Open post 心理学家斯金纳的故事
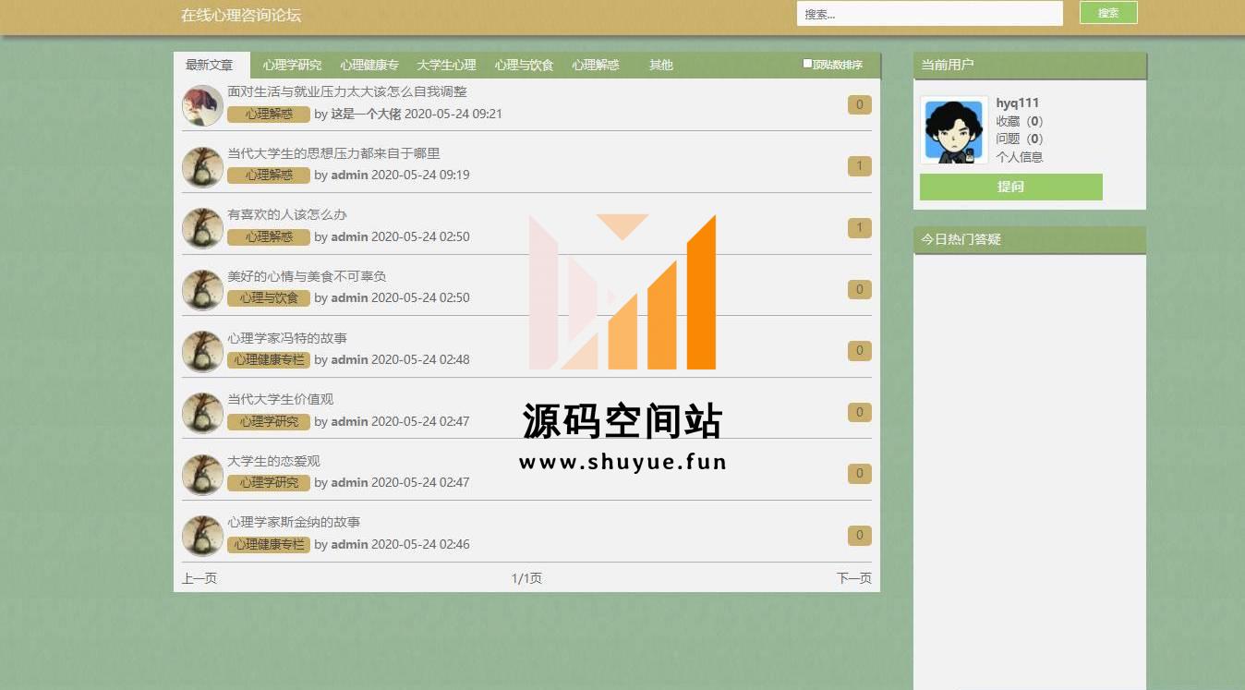 click(294, 522)
